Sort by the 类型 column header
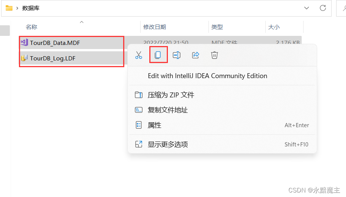This screenshot has height=197, width=346. (217, 27)
